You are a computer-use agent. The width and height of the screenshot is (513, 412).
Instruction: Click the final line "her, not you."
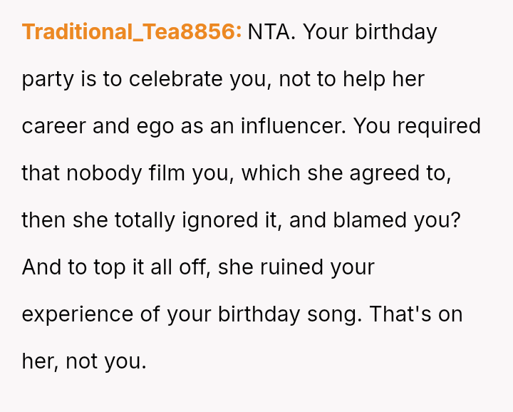coord(84,361)
